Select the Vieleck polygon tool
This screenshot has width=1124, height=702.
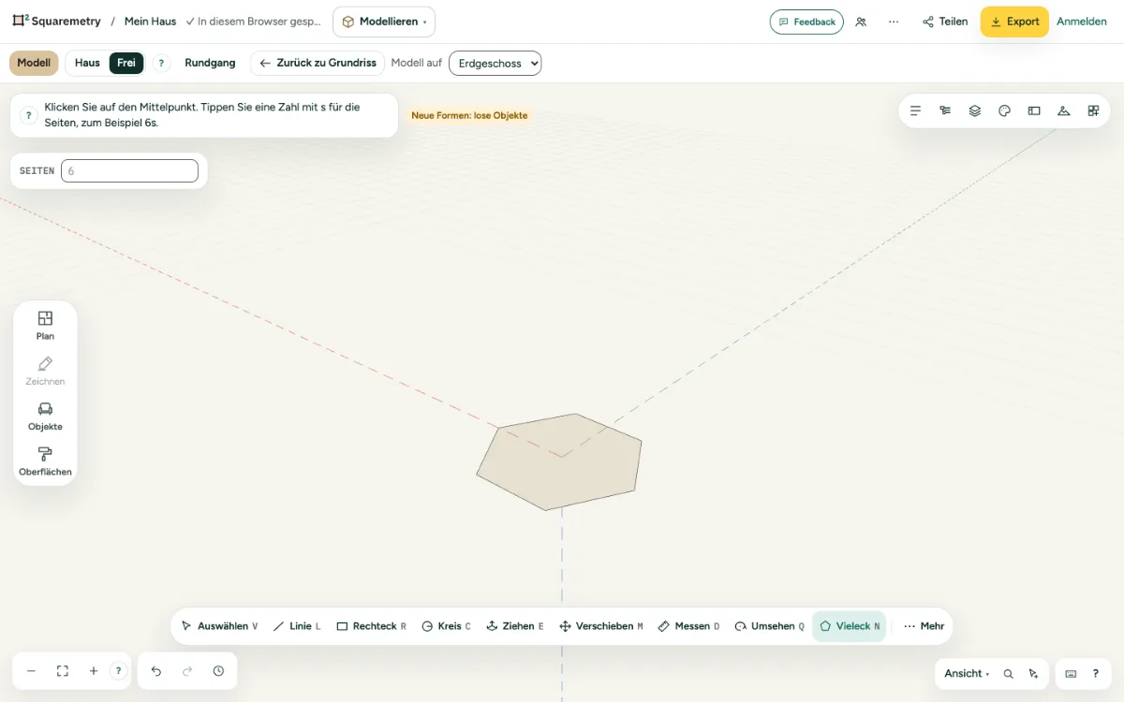click(849, 626)
